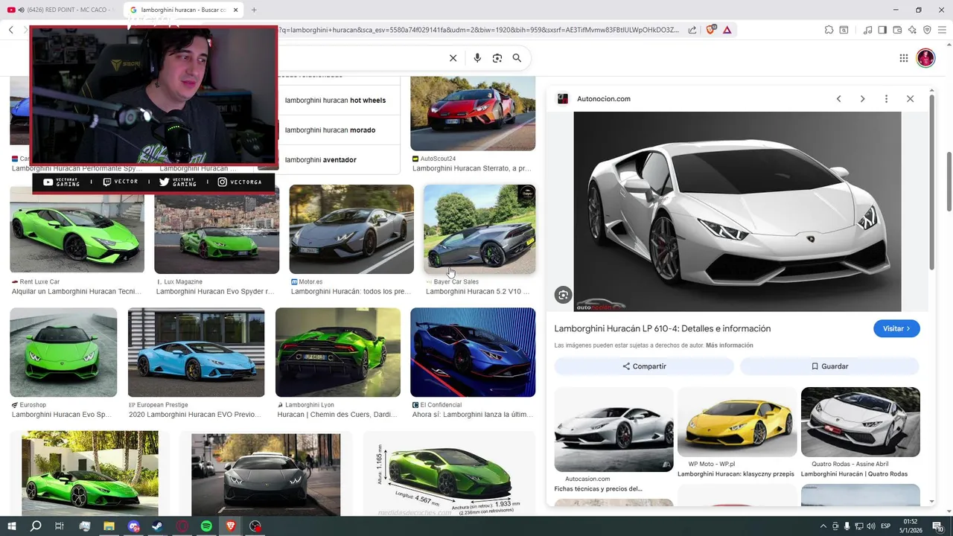Open the preview panel three-dot menu

(886, 99)
